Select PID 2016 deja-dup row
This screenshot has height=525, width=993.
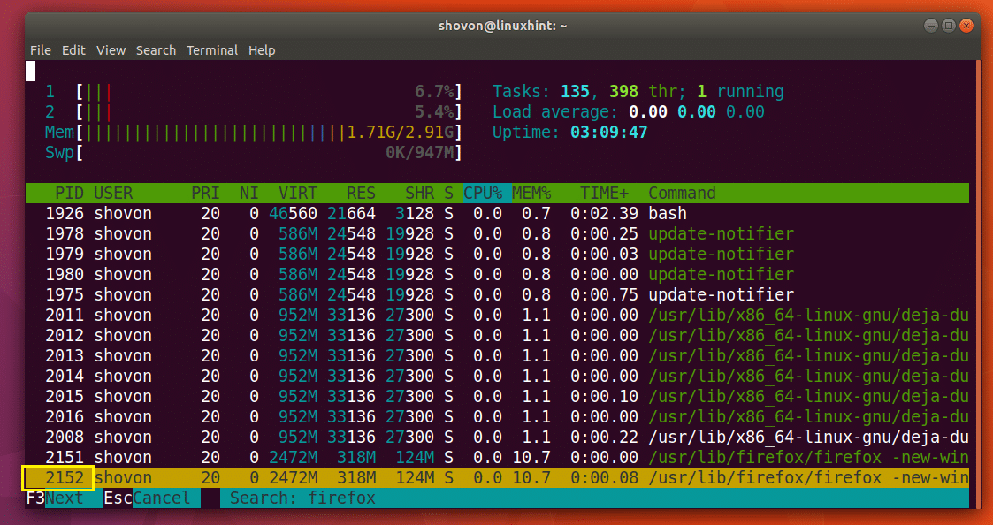(x=497, y=416)
